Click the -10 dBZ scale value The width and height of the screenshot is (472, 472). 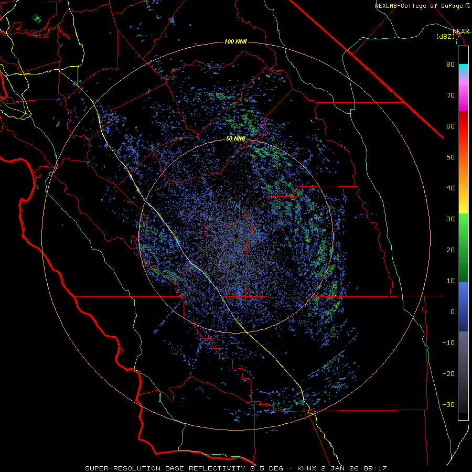pyautogui.click(x=448, y=343)
